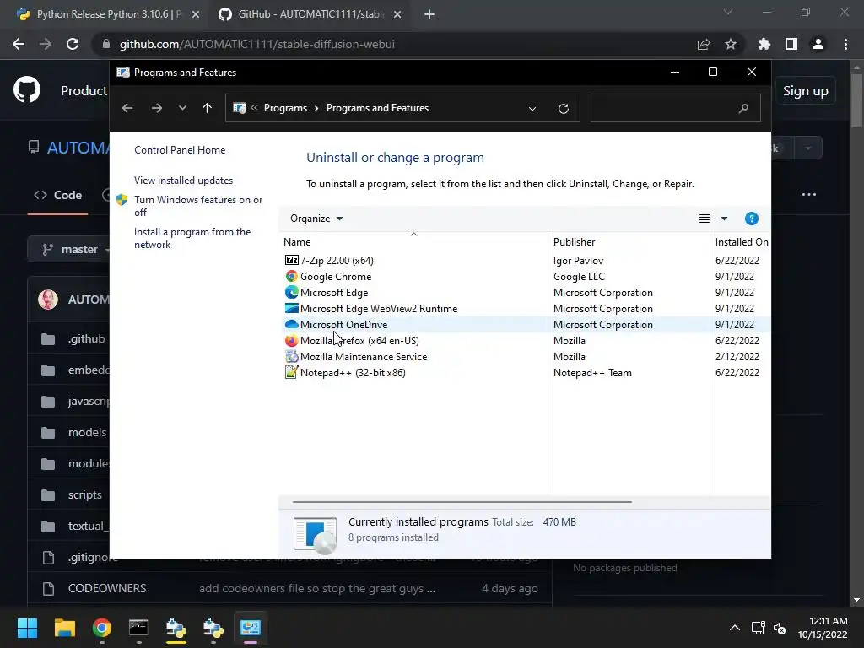The image size is (864, 648).
Task: Open File Explorer from taskbar
Action: point(64,628)
